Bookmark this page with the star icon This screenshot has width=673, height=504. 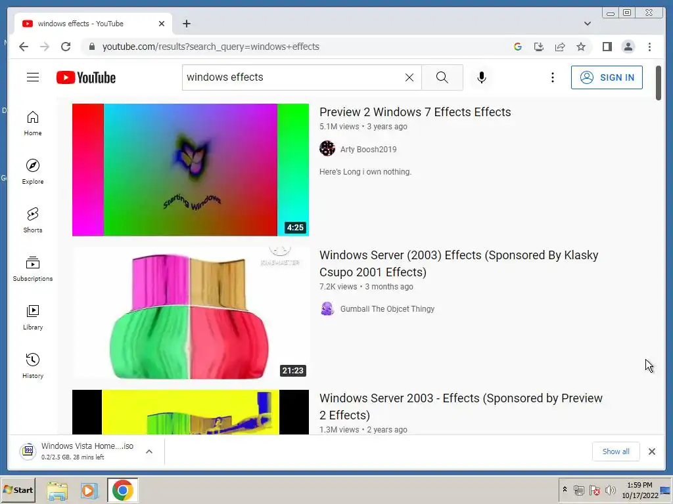[x=581, y=47]
